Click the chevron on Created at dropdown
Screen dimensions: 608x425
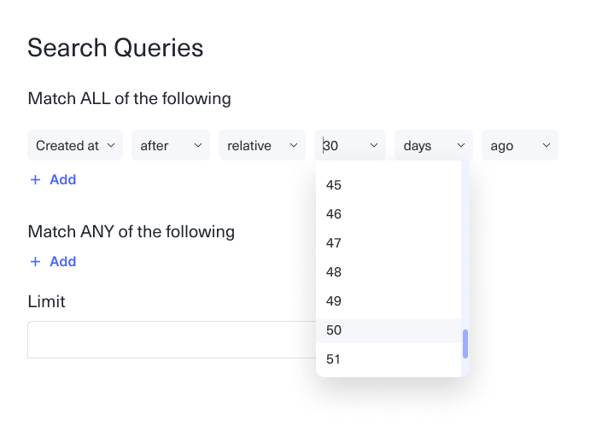[x=111, y=146]
